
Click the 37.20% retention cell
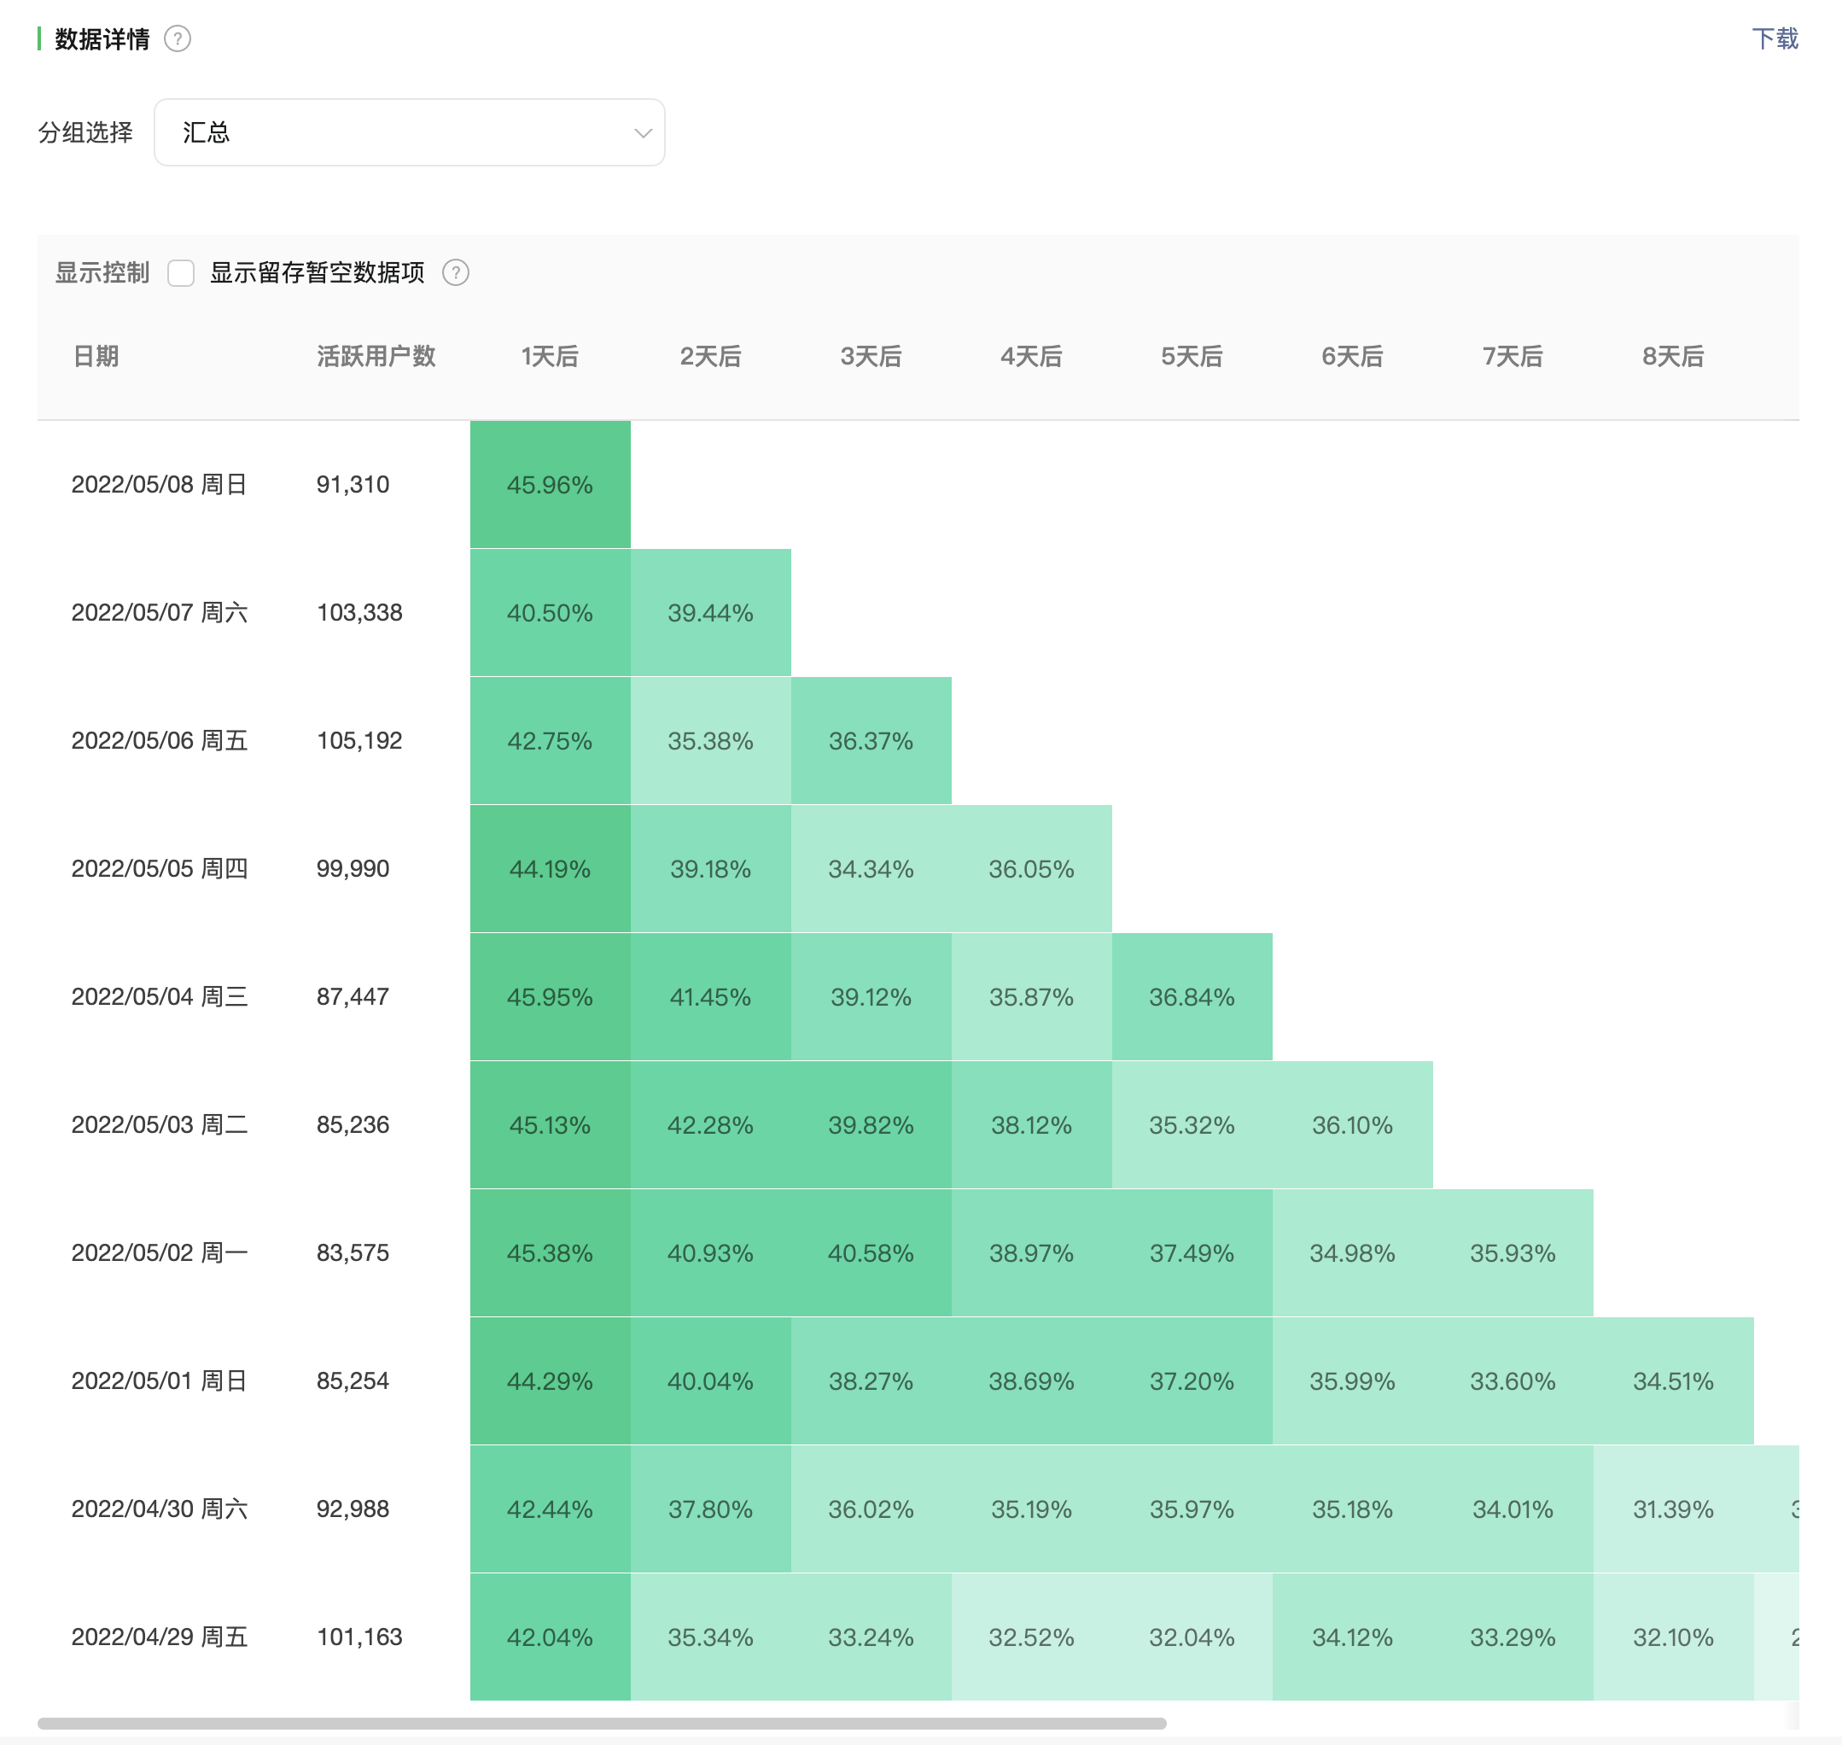(x=1192, y=1381)
